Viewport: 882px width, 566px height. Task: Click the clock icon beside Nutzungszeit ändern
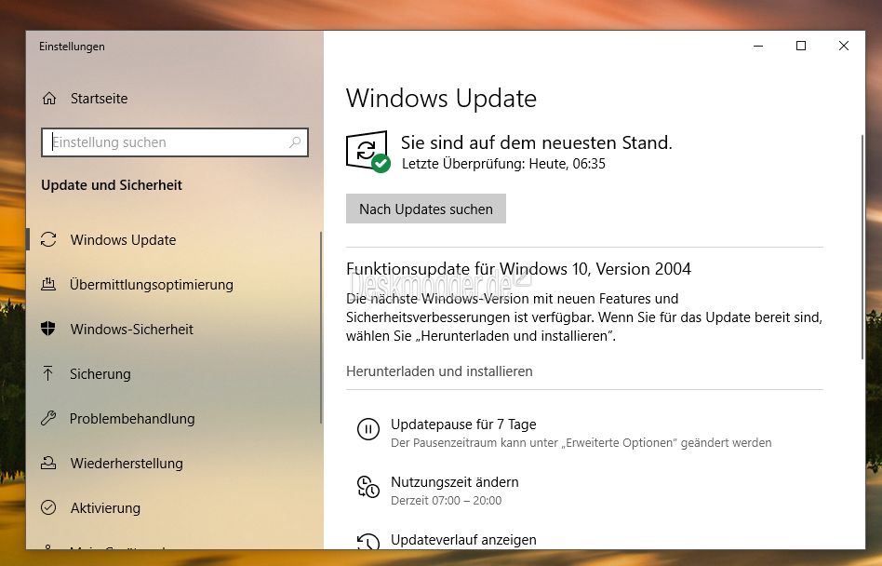pyautogui.click(x=368, y=487)
